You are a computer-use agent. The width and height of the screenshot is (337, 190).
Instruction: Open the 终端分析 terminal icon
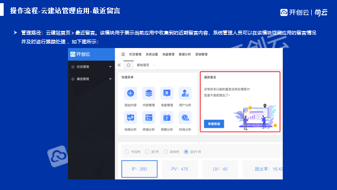(148, 118)
